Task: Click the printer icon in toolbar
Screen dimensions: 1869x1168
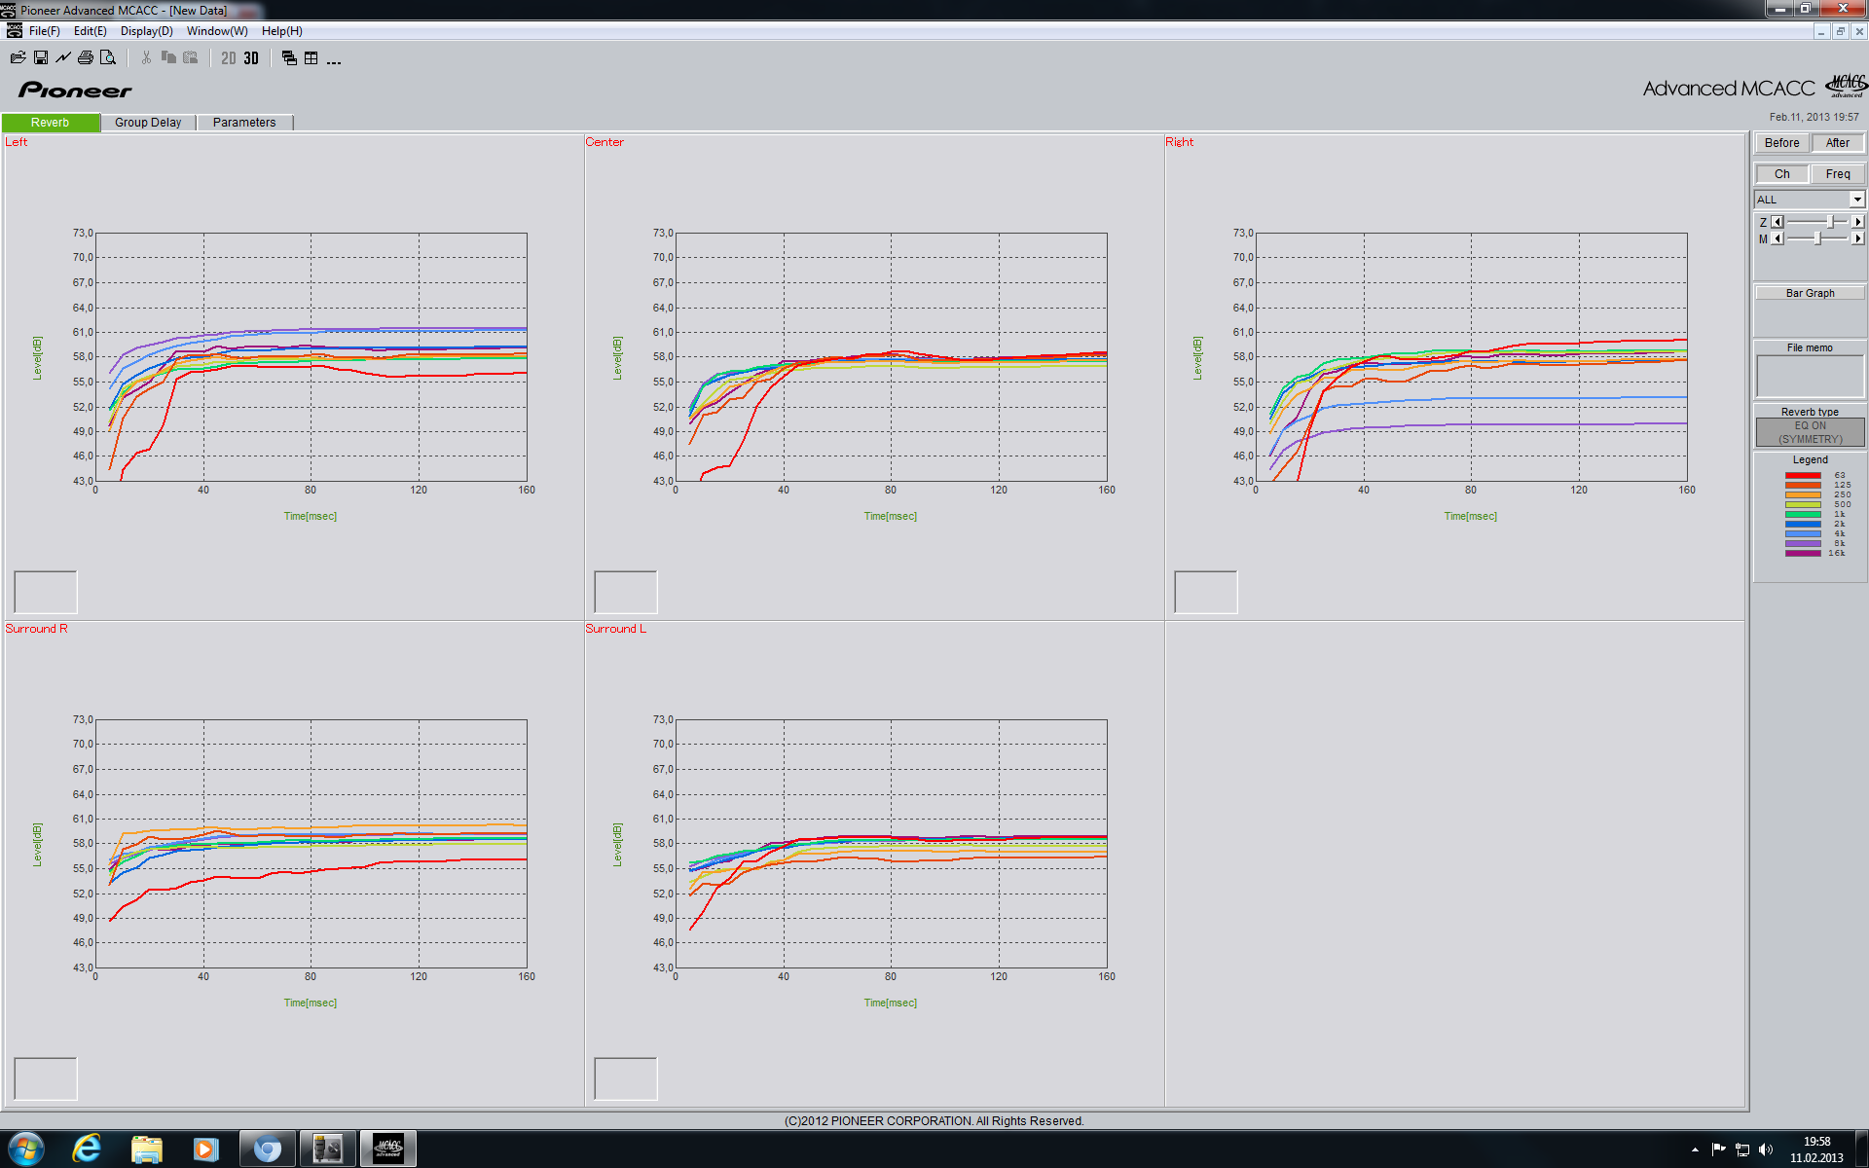Action: click(86, 58)
